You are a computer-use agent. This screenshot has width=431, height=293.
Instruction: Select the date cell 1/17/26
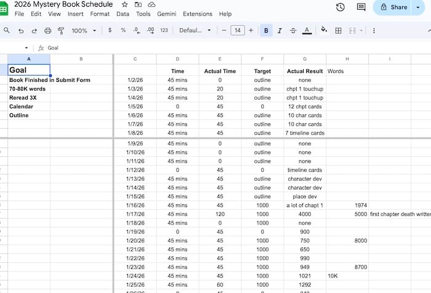135,214
